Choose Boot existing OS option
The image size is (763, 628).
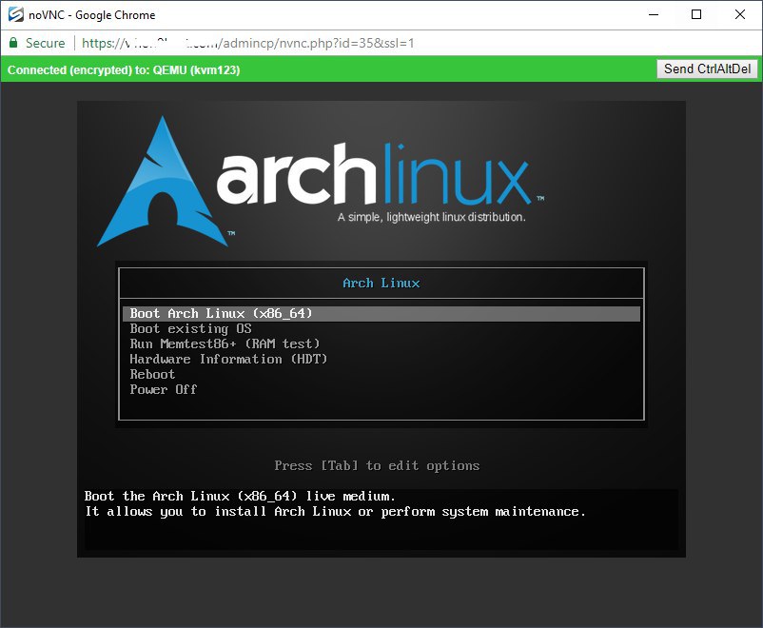click(x=190, y=328)
